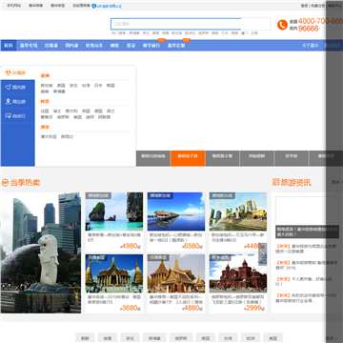
Task: Open 嘉华定制 navigation item
Action: [176, 46]
